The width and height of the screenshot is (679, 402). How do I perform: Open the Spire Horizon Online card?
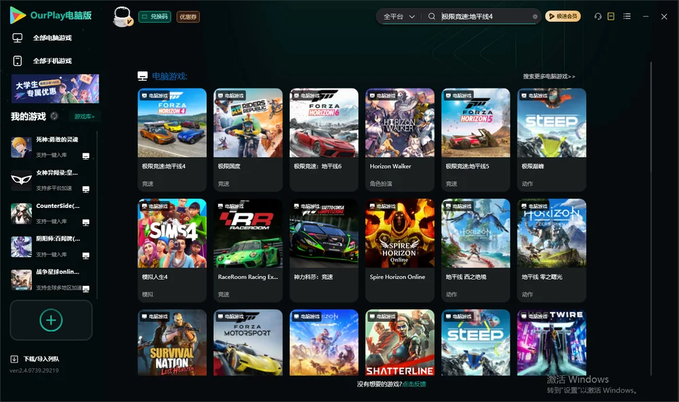click(x=400, y=250)
